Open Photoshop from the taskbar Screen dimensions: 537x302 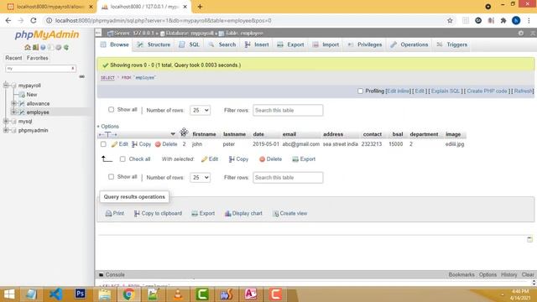pyautogui.click(x=81, y=294)
